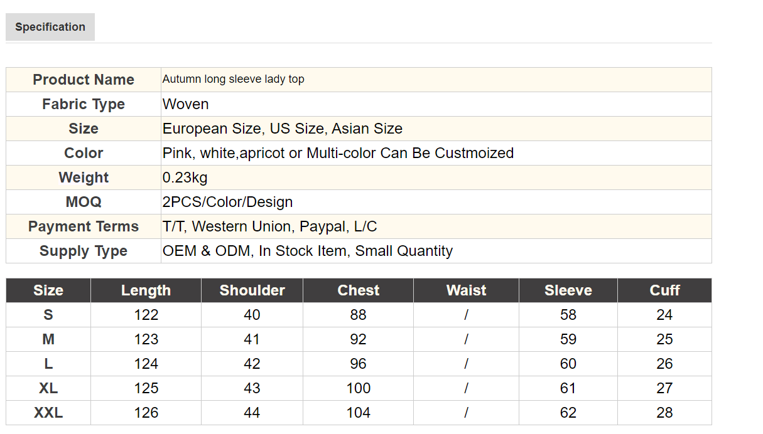Image resolution: width=763 pixels, height=434 pixels.
Task: Click length value 126
Action: tap(146, 413)
